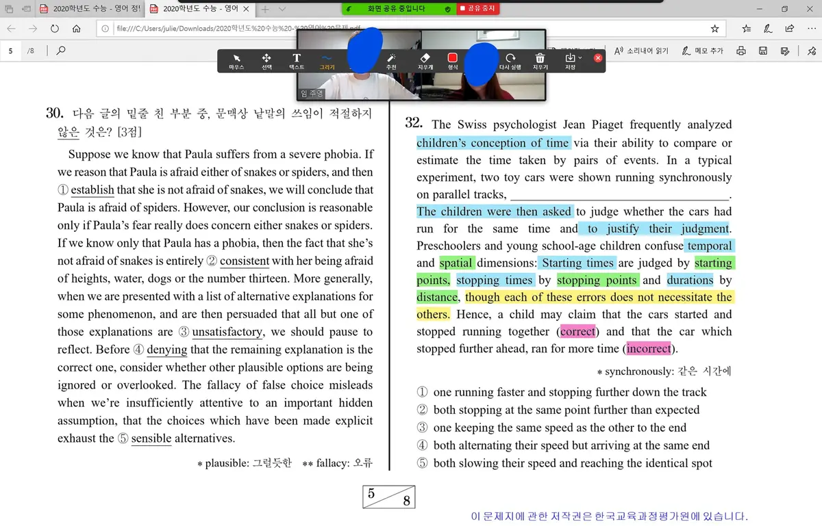Select the Eraser (지우개) tool

pyautogui.click(x=425, y=61)
